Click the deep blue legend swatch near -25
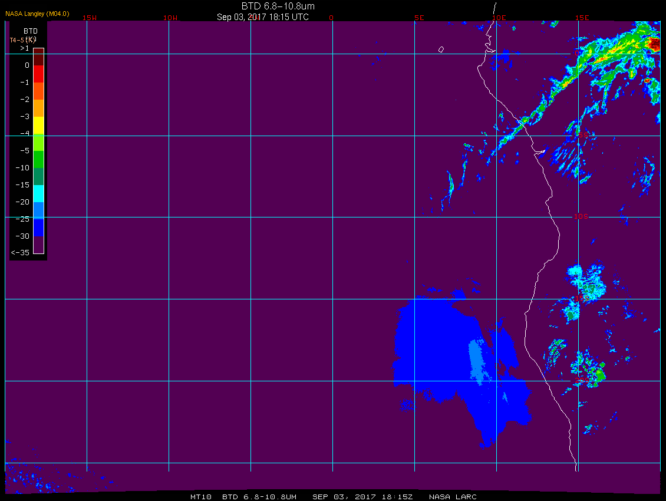This screenshot has width=666, height=501. coord(39,228)
